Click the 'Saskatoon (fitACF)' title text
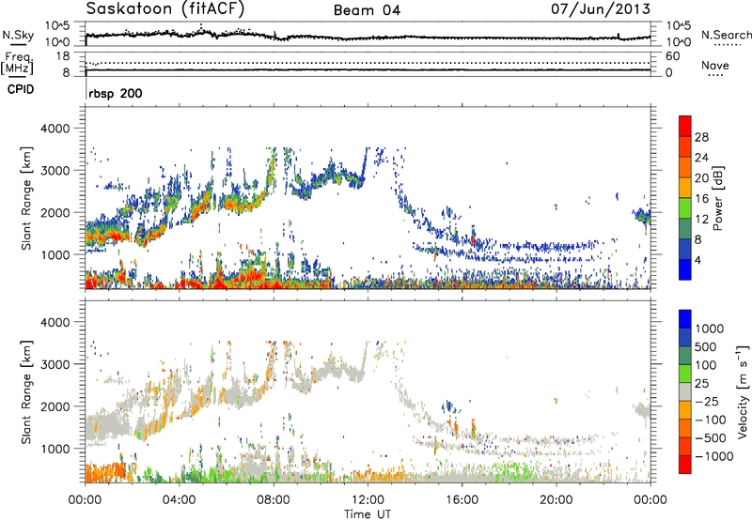 click(x=165, y=8)
